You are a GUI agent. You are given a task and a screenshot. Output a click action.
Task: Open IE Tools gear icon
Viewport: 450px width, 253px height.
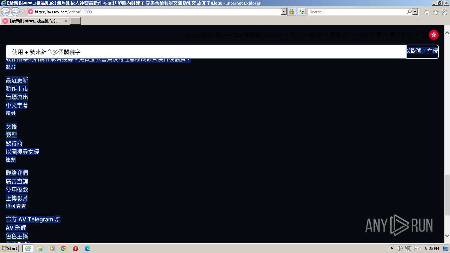(x=444, y=12)
